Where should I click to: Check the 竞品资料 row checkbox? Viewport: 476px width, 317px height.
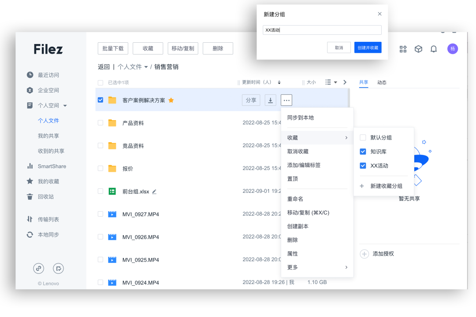[x=100, y=145]
